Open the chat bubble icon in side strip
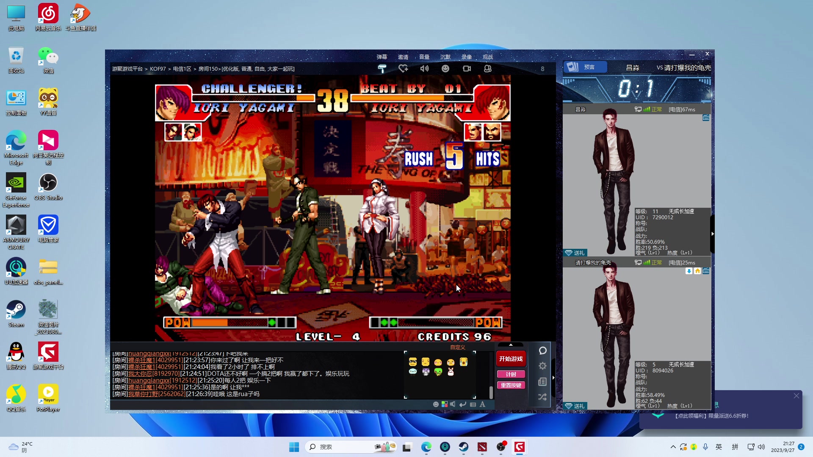This screenshot has height=457, width=813. coord(543,351)
